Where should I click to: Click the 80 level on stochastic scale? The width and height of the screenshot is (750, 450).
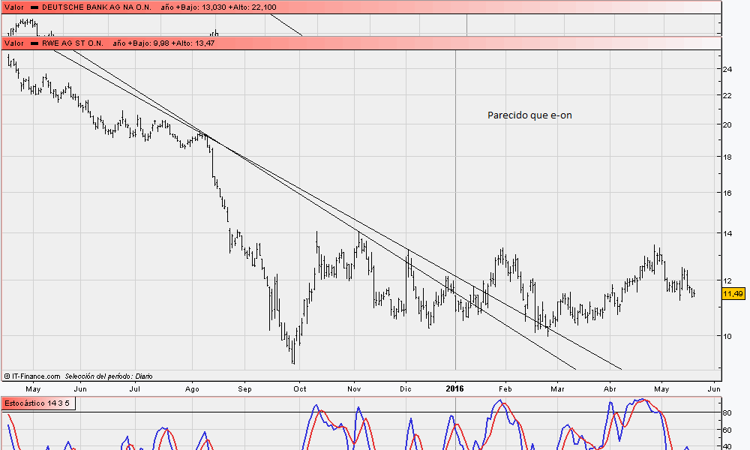[727, 412]
